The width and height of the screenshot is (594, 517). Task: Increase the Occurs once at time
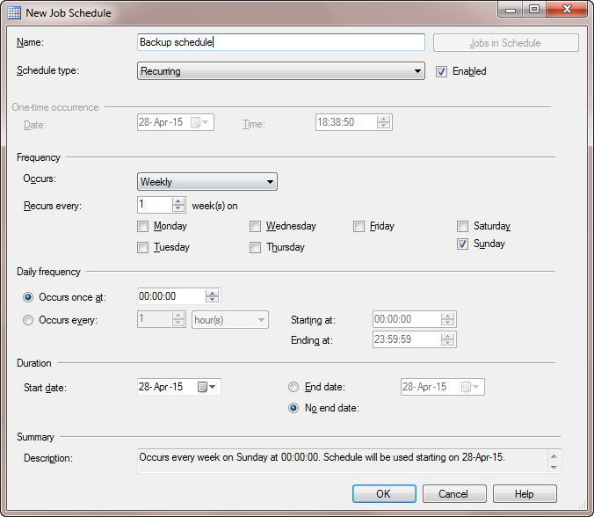point(212,293)
